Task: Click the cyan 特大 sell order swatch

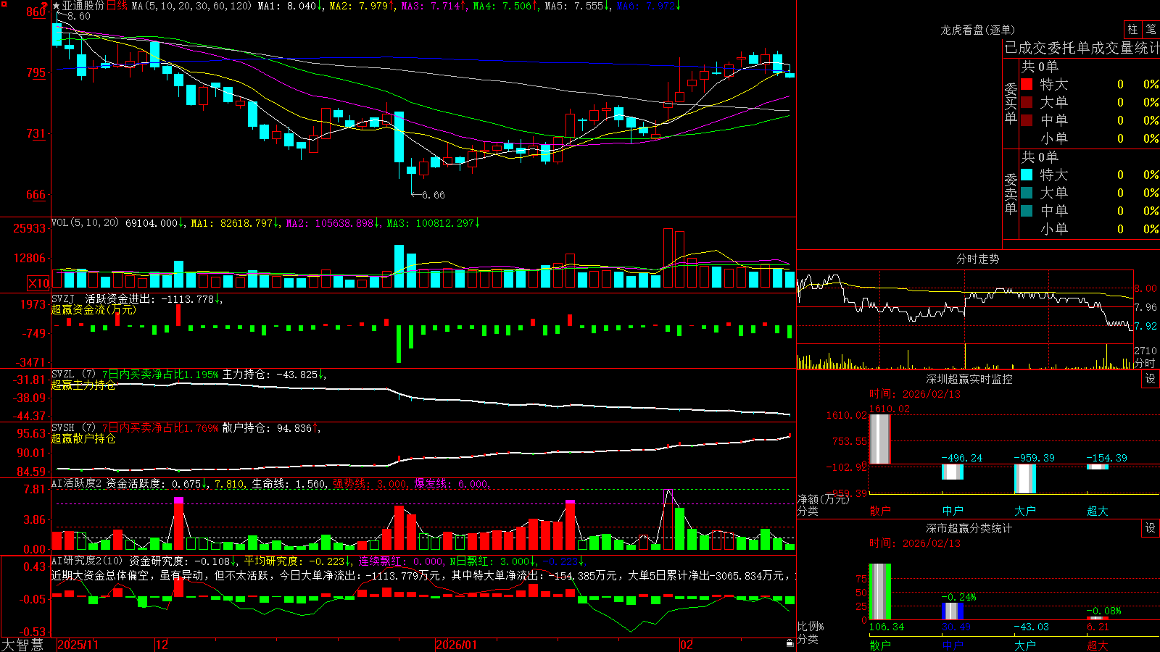Action: 1027,175
